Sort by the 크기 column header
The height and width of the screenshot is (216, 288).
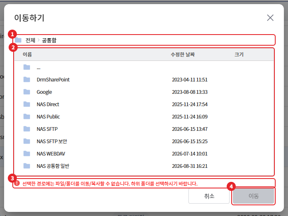tap(239, 54)
